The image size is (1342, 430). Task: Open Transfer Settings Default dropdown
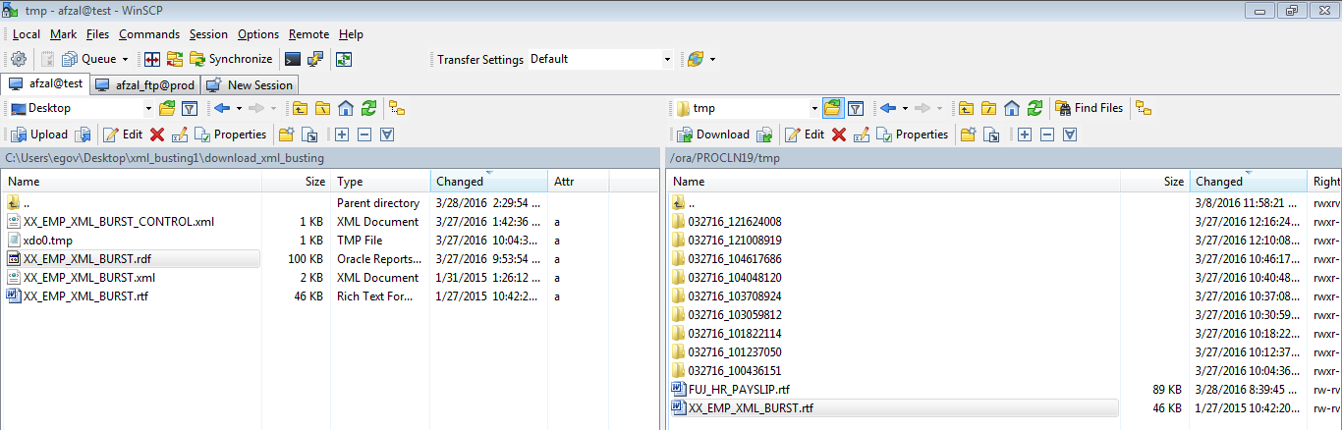pos(667,59)
